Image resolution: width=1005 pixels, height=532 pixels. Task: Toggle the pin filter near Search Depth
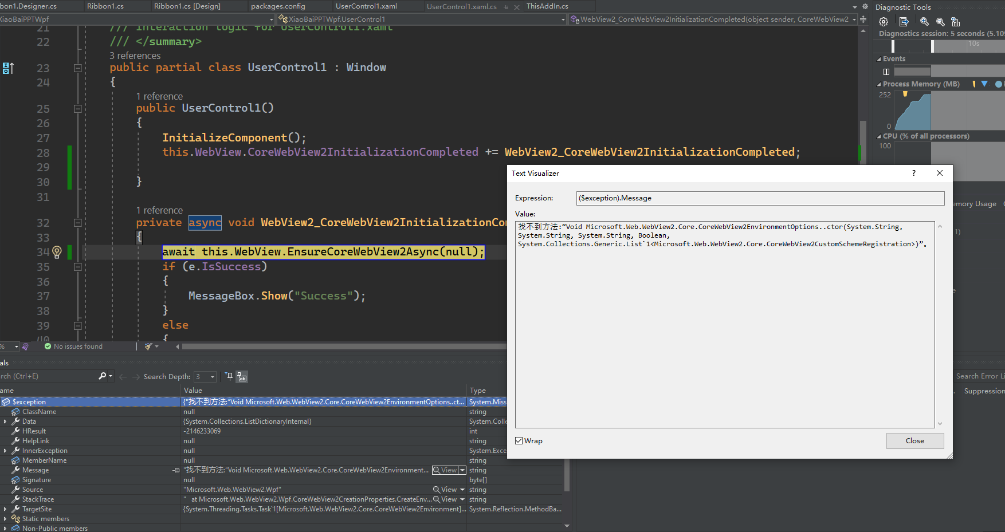tap(227, 376)
